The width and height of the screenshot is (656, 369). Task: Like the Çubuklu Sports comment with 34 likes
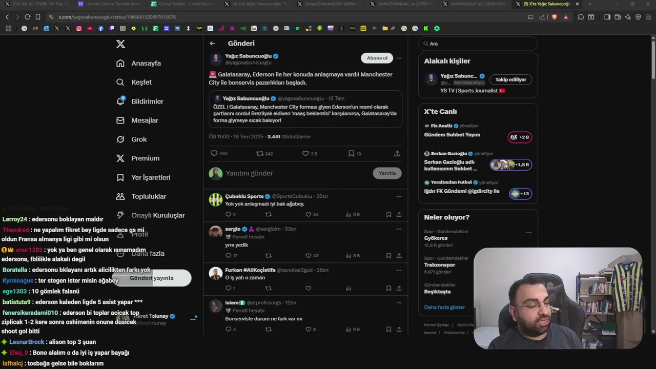(x=308, y=214)
